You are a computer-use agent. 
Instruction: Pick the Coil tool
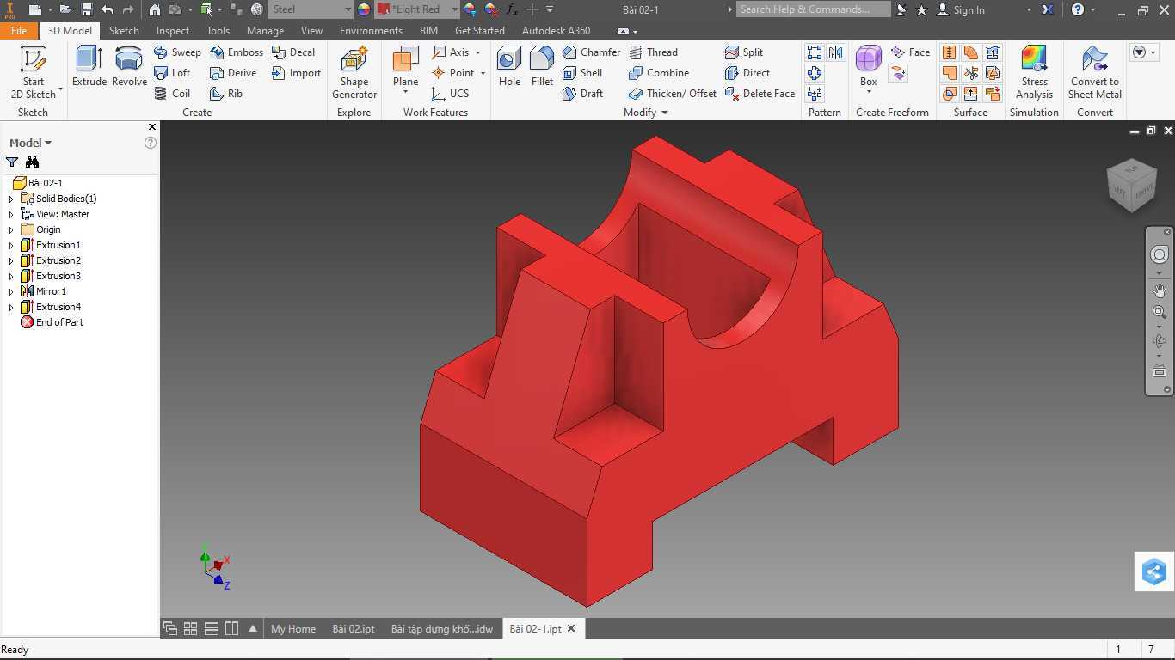(x=172, y=94)
